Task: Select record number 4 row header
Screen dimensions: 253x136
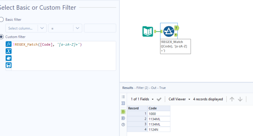Action: click(137, 130)
